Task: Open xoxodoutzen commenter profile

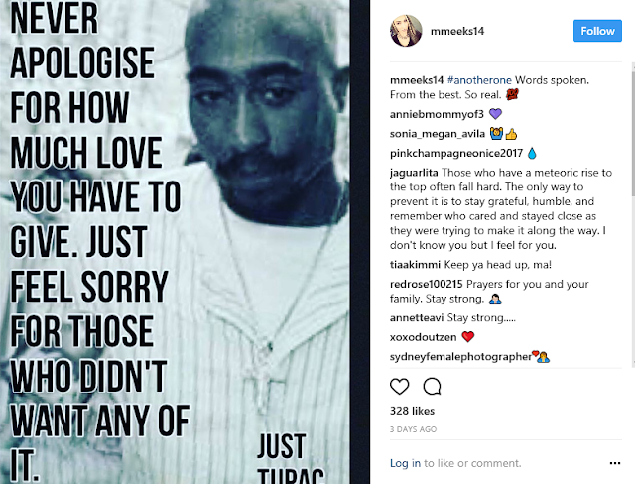Action: pos(424,337)
